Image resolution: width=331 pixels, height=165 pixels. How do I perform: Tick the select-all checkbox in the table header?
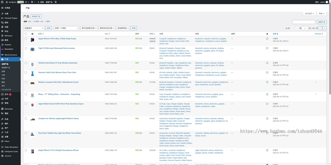pyautogui.click(x=26, y=34)
